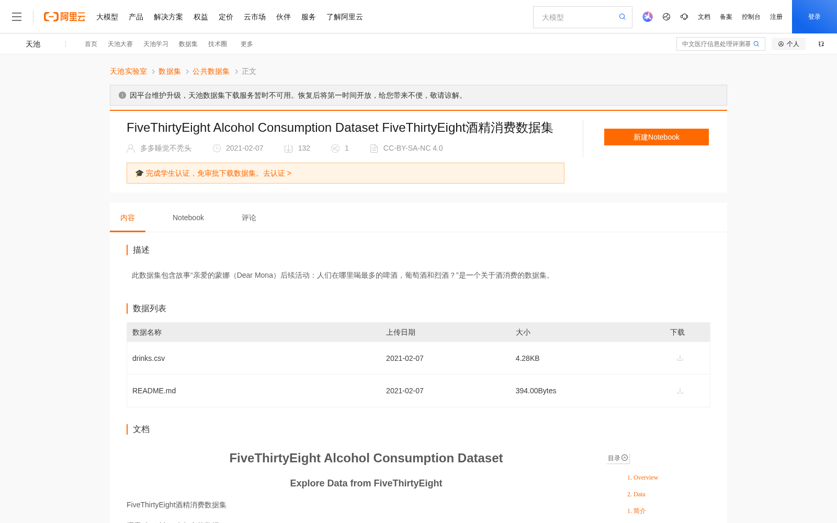The image size is (837, 523).
Task: Open 天池学习 learning link
Action: [156, 44]
